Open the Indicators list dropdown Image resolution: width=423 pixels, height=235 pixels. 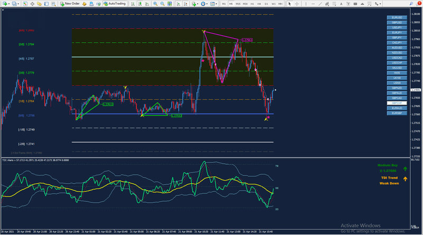(198, 4)
